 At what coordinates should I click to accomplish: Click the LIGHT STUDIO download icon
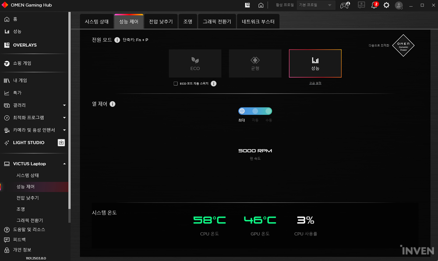pyautogui.click(x=61, y=143)
